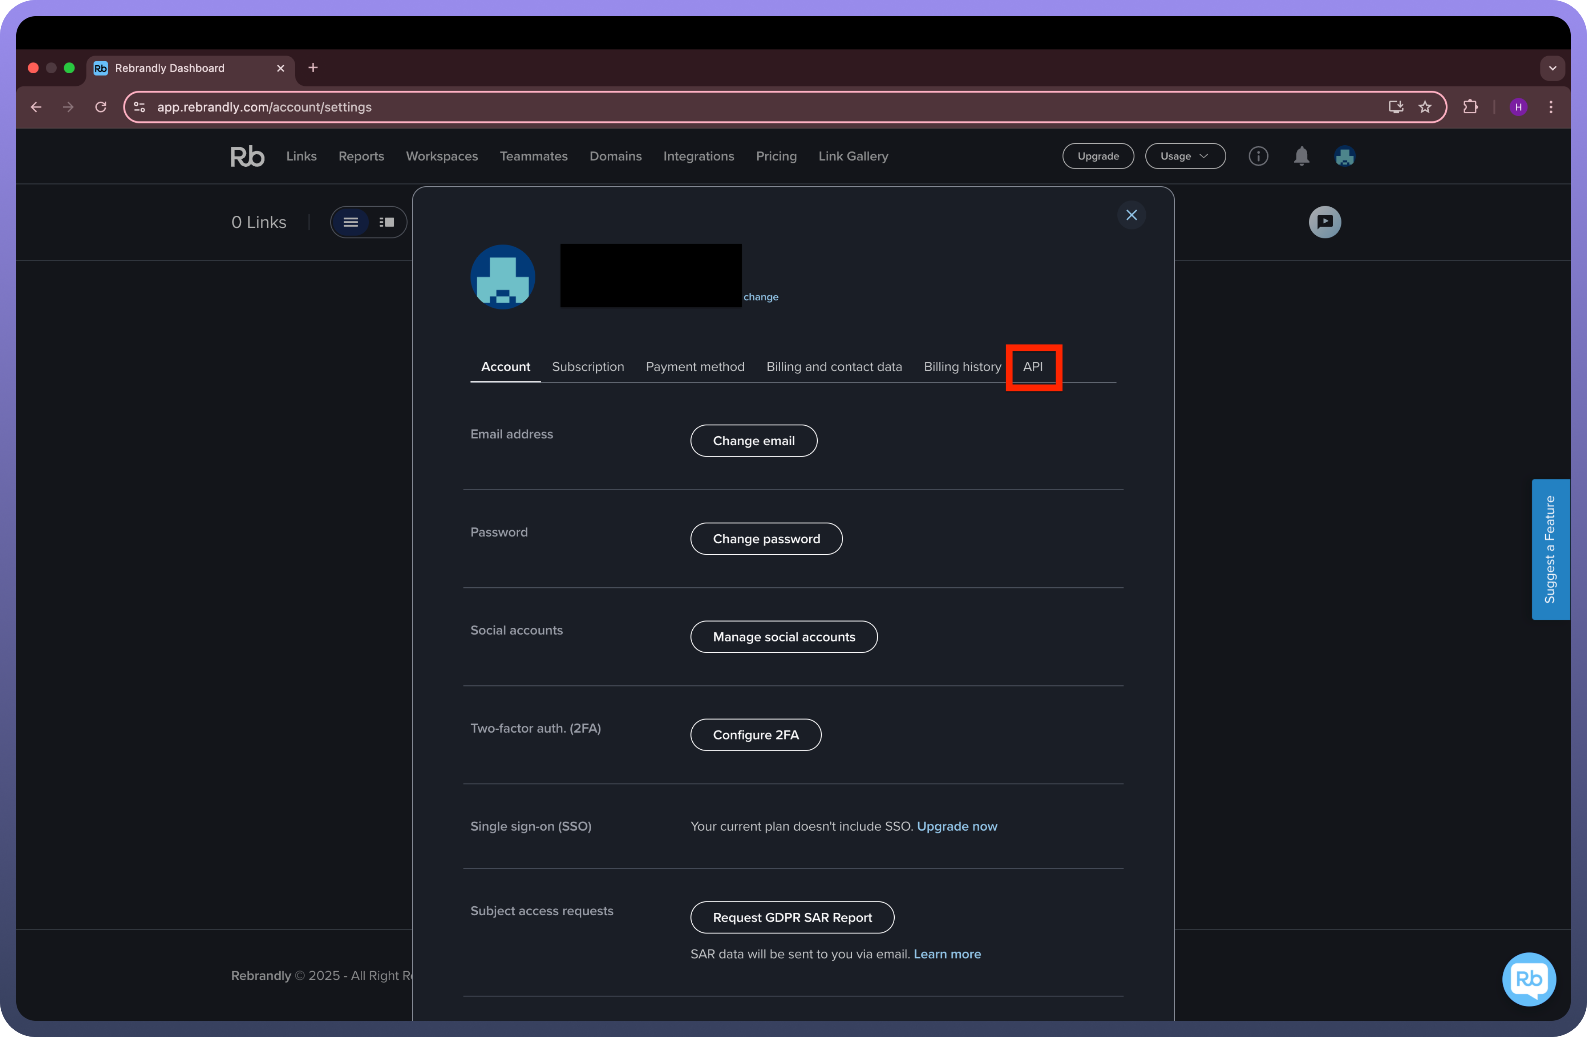The height and width of the screenshot is (1037, 1587).
Task: Open the Subscription tab
Action: point(587,367)
